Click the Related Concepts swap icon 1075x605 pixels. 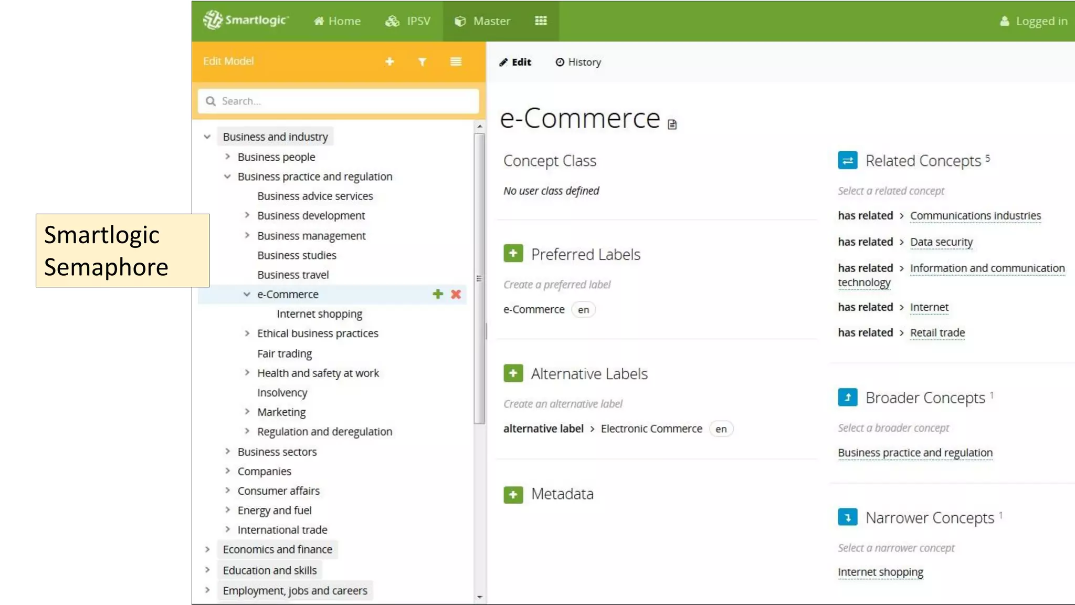coord(847,161)
